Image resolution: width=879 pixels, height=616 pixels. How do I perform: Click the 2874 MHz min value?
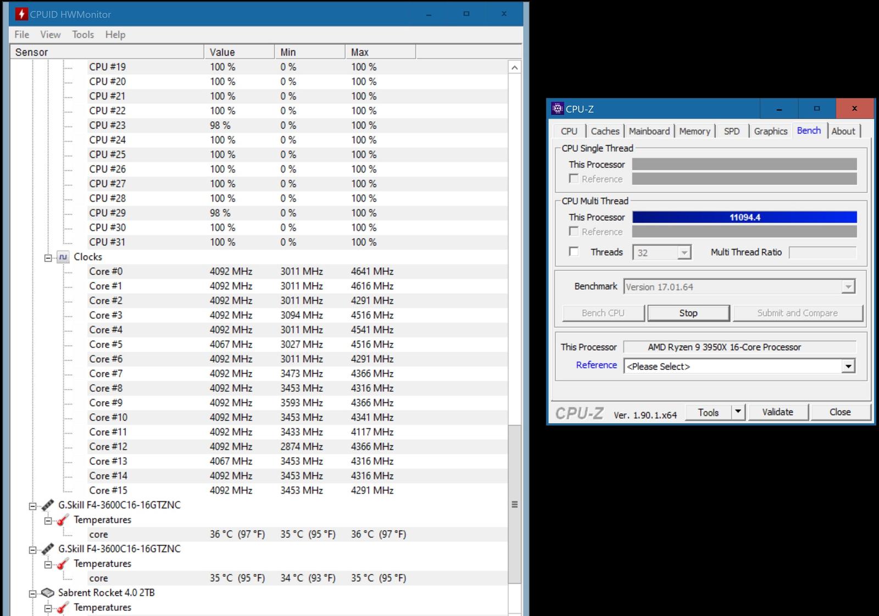(x=302, y=447)
